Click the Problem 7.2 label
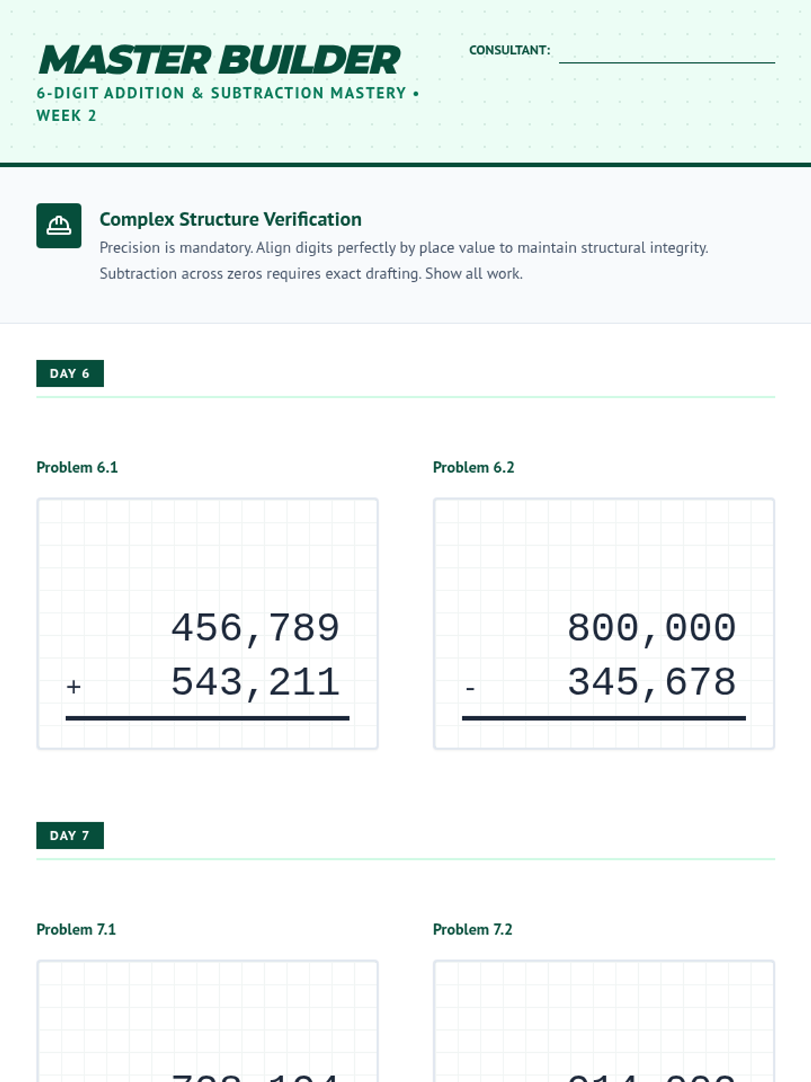Screen dimensions: 811x1082 [472, 929]
